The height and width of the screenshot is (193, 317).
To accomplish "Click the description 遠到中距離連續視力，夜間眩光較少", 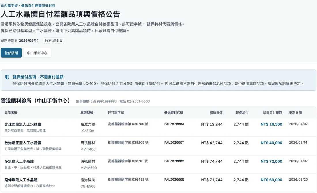I will point(30,186).
